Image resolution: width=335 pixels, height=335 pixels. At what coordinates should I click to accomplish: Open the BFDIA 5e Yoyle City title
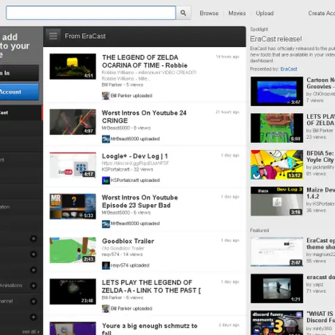click(x=321, y=156)
